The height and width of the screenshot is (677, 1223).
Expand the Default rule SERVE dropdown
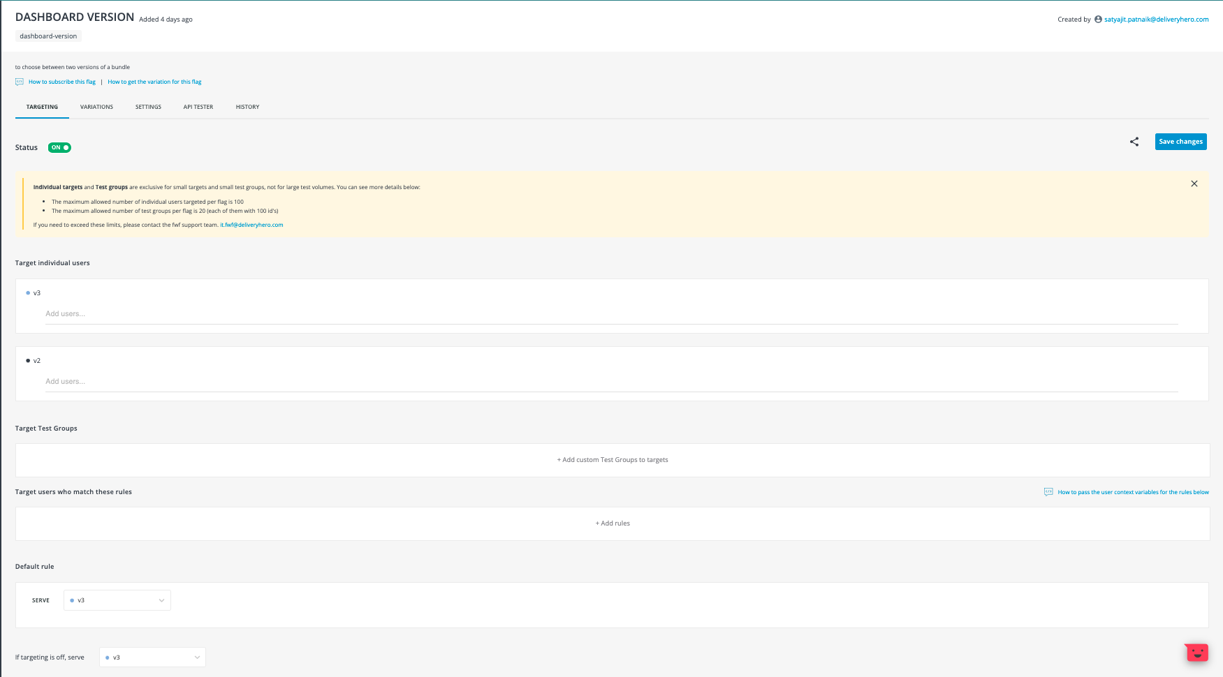[x=117, y=600]
